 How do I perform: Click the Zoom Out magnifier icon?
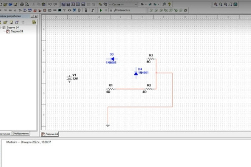point(221,4)
